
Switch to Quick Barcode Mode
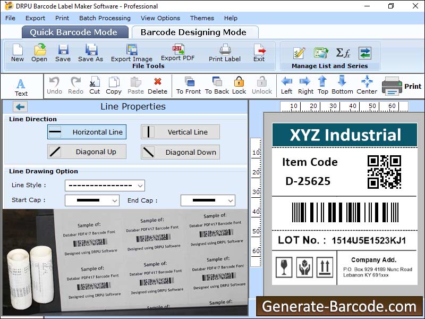tap(74, 32)
